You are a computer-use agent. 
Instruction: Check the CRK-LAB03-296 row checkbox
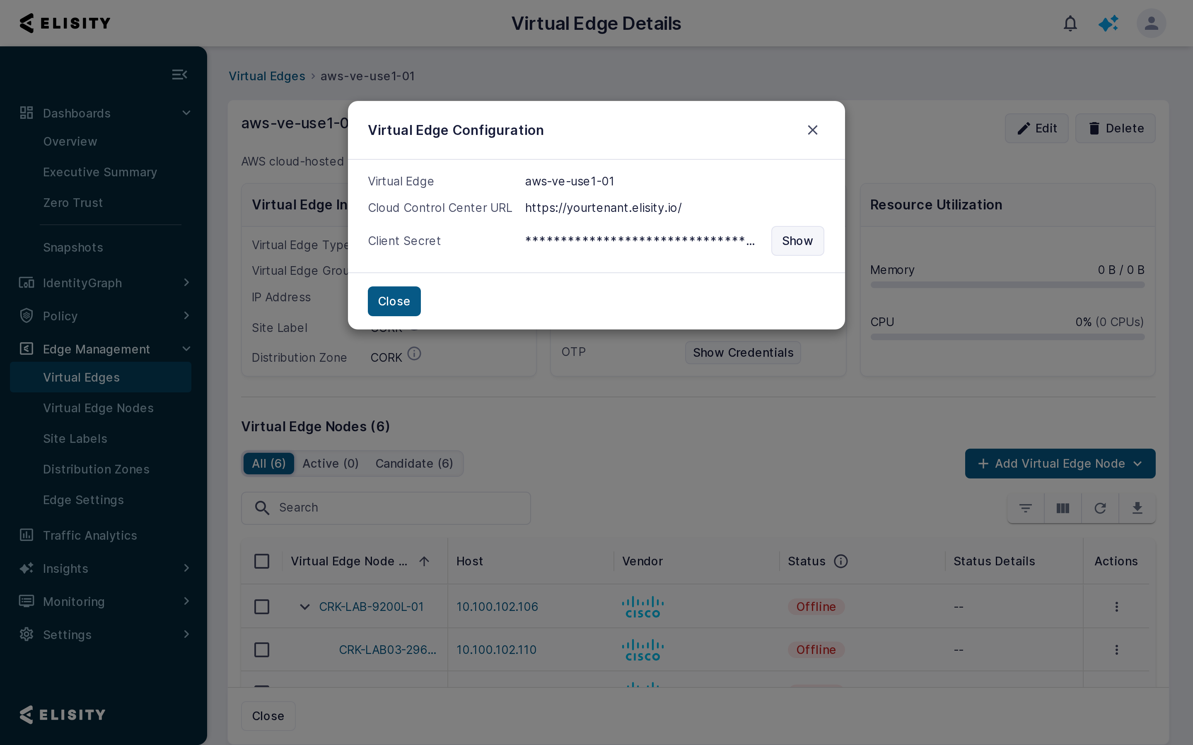262,649
